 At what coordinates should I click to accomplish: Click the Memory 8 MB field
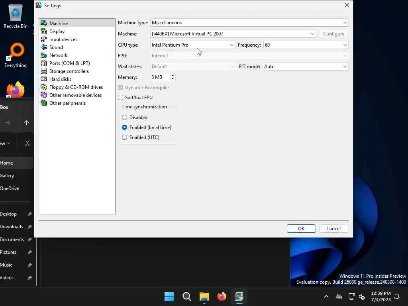tap(160, 77)
